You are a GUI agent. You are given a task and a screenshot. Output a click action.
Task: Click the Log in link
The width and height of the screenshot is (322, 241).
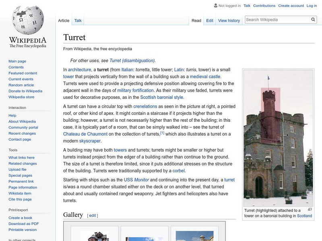click(x=312, y=6)
